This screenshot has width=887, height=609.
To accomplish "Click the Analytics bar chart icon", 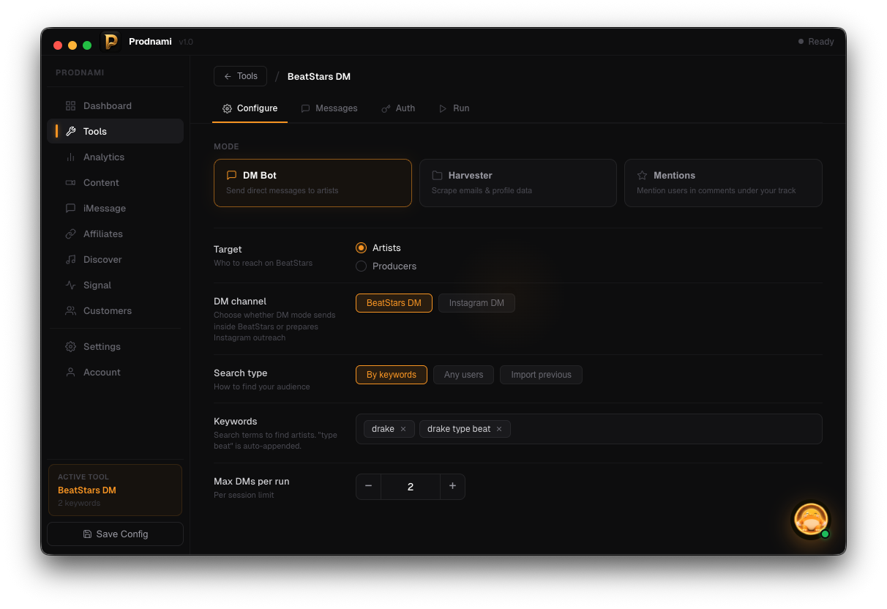I will click(70, 157).
